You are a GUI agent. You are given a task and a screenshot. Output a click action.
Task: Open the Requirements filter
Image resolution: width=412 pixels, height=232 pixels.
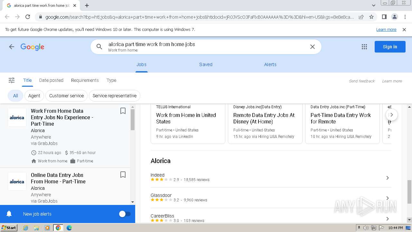click(x=85, y=80)
